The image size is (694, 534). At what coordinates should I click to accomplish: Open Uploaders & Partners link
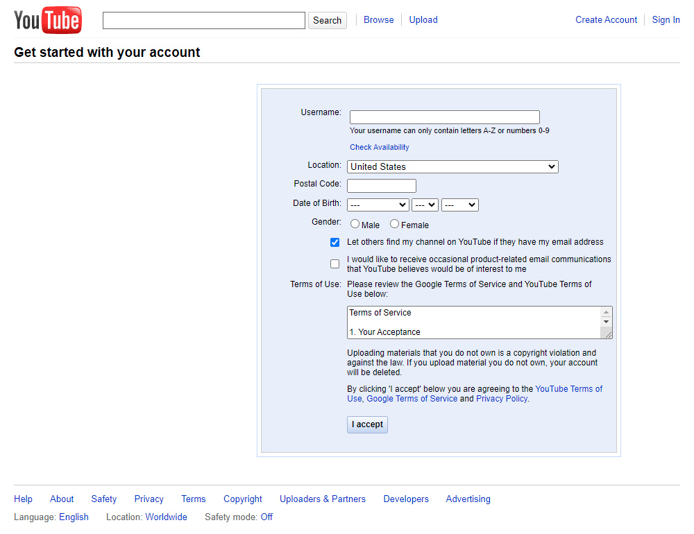coord(323,499)
